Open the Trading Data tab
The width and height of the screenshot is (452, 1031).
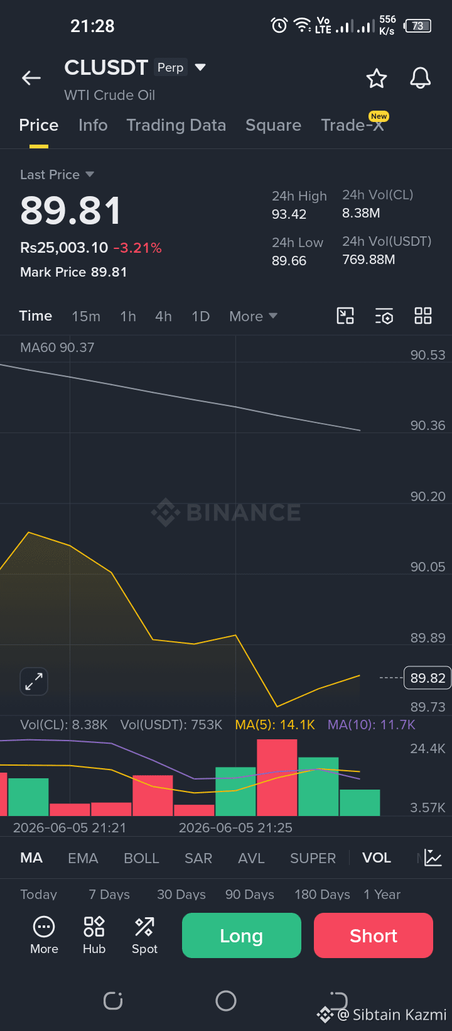(x=176, y=125)
